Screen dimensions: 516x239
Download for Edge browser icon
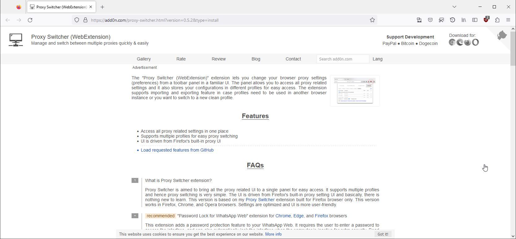click(x=460, y=42)
